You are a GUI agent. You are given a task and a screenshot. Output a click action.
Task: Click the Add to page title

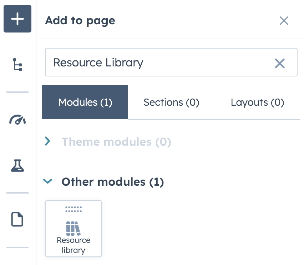[x=80, y=20]
